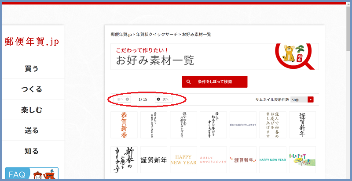Image resolution: width=352 pixels, height=181 pixels.
Task: Select the vertical brush 謹賀新年 thumbnail
Action: 302,125
